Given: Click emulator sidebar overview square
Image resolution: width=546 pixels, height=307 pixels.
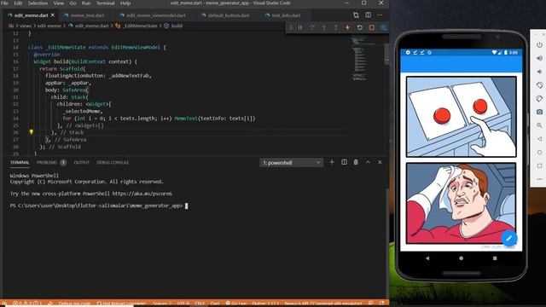Looking at the screenshot, I should [539, 165].
